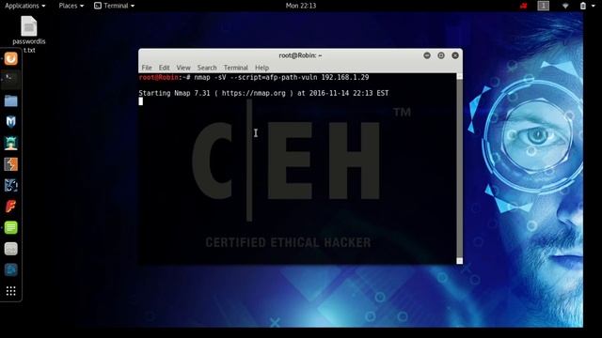
Task: Click the red recording indicator in the top bar
Action: pos(523,6)
